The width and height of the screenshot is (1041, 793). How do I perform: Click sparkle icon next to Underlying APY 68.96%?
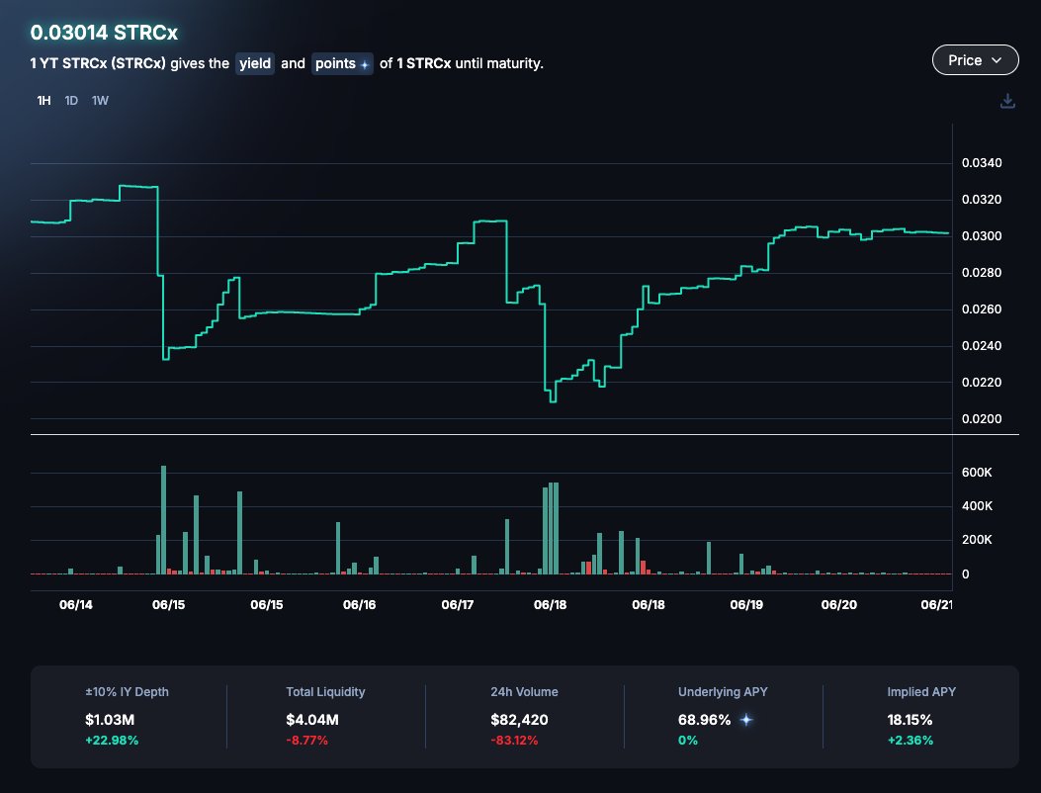tap(746, 720)
